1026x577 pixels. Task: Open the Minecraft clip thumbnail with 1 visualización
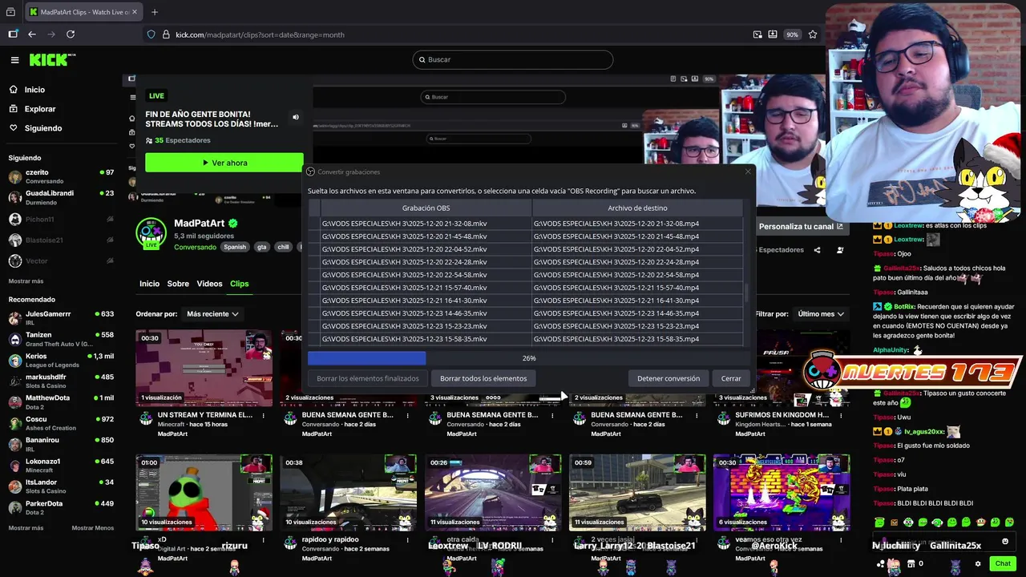coord(204,367)
